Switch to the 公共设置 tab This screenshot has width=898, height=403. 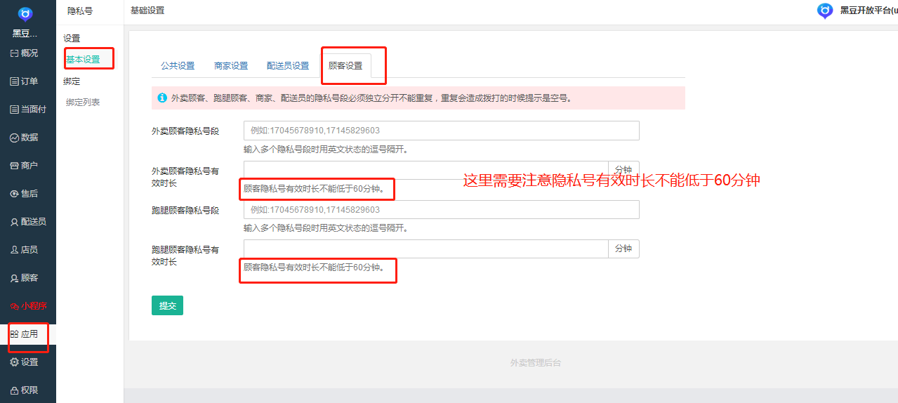(x=178, y=66)
